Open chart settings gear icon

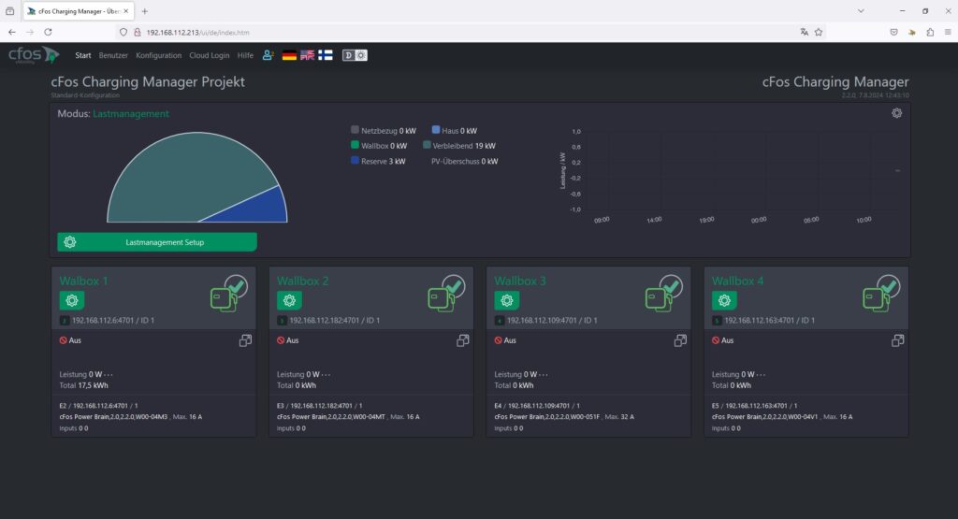[x=896, y=113]
